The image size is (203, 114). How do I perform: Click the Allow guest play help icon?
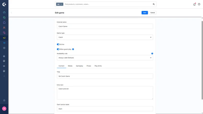click(73, 49)
